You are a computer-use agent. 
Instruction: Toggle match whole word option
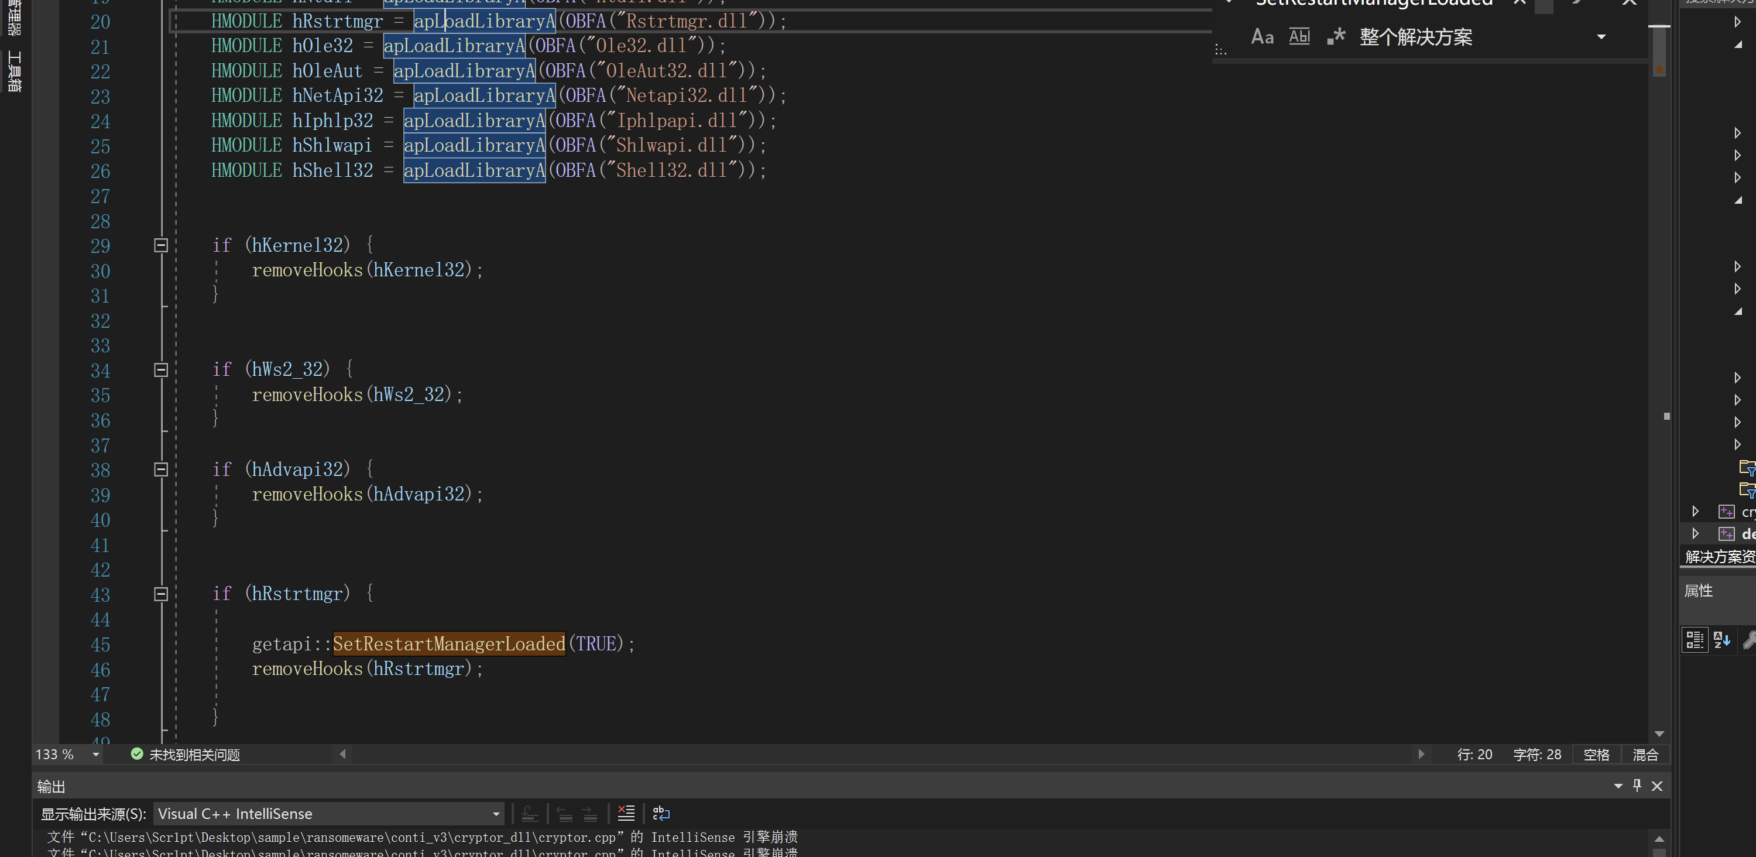[x=1299, y=37]
